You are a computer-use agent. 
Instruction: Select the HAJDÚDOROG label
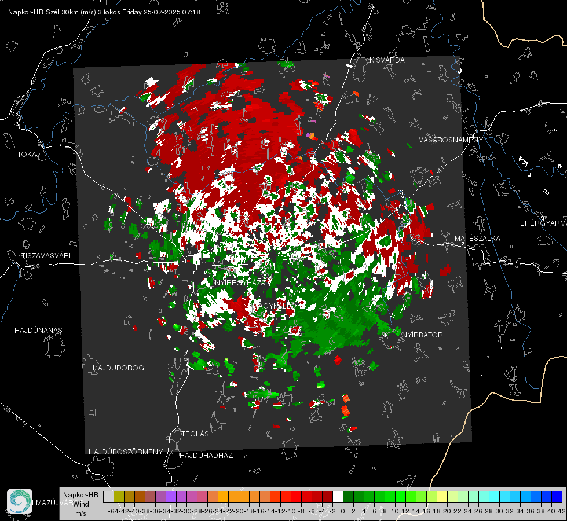118,368
